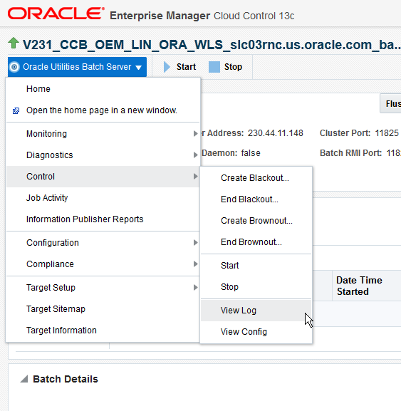Expand the Configuration submenu arrow
Screen dimensions: 401x411
click(x=195, y=243)
